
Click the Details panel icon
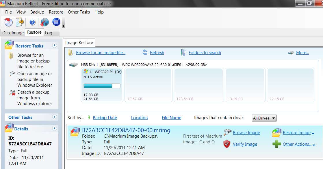pos(9,128)
